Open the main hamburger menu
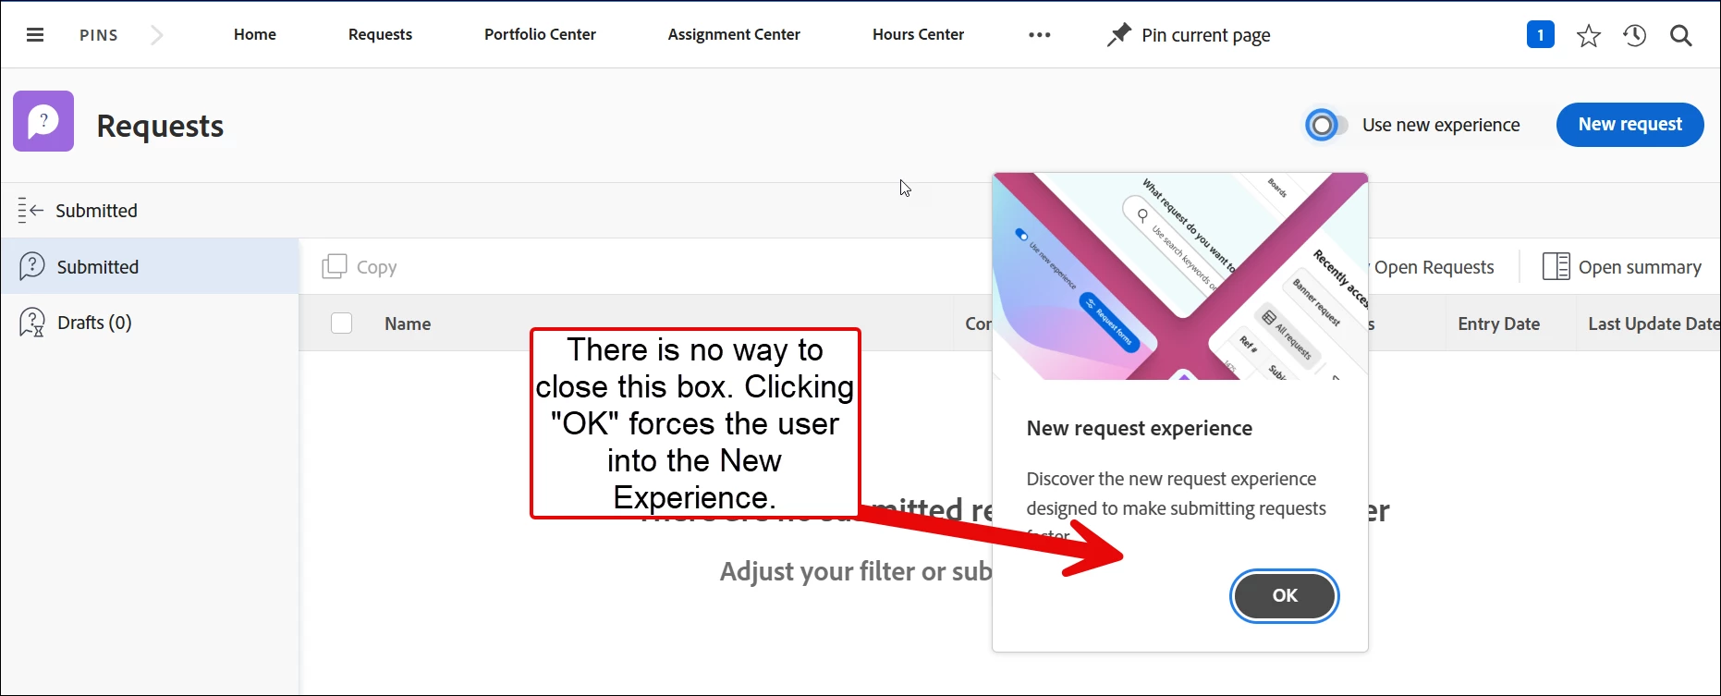This screenshot has height=696, width=1721. (x=35, y=35)
